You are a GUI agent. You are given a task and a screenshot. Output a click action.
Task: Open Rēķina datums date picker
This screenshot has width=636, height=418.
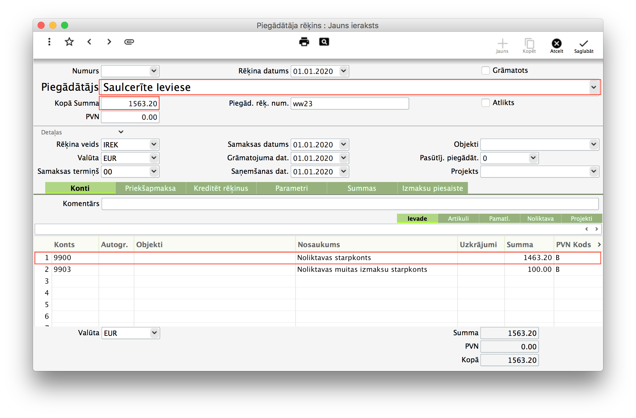(343, 71)
